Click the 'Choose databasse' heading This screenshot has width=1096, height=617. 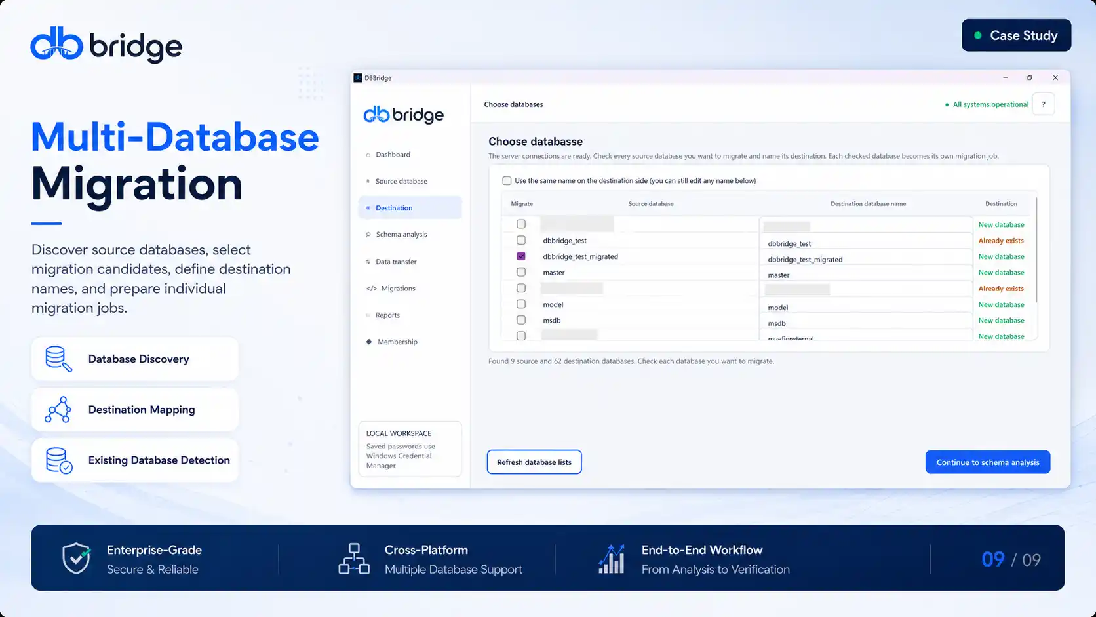coord(536,142)
